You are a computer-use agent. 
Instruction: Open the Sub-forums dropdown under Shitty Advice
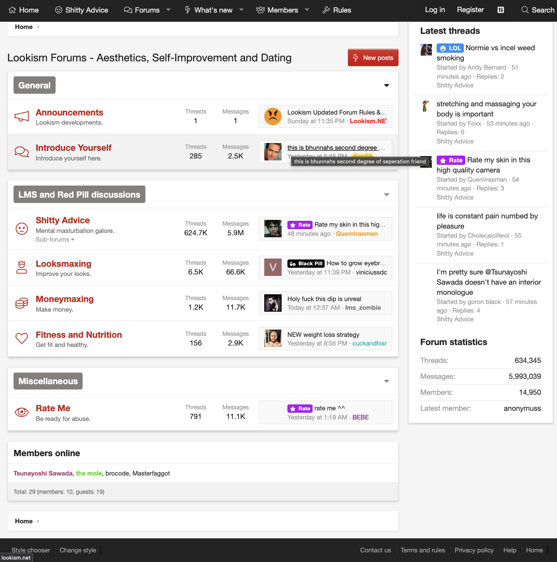point(55,239)
